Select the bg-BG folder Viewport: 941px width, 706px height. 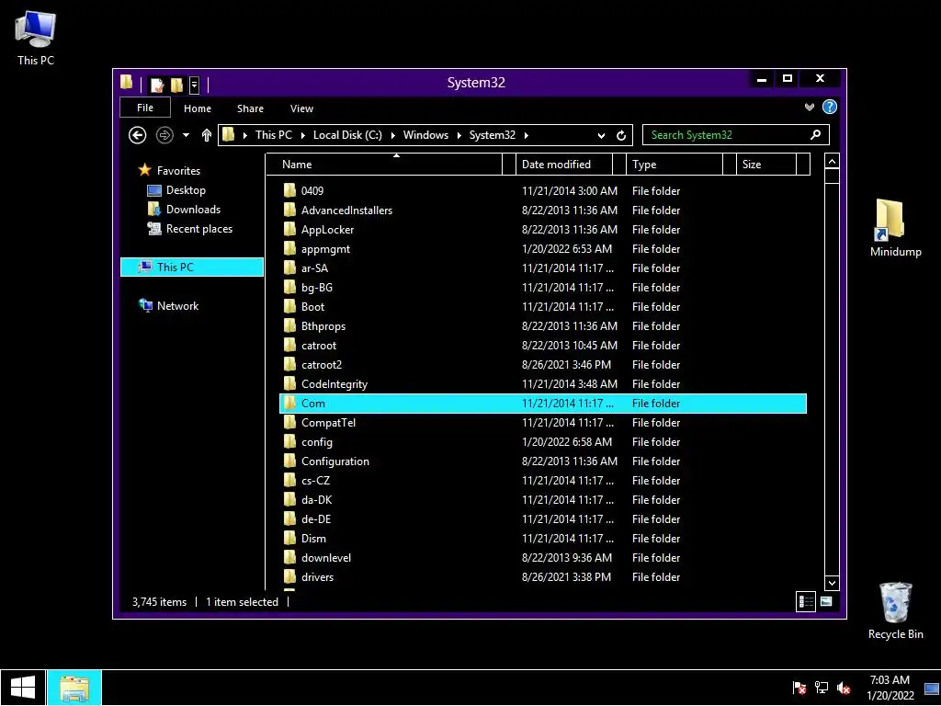pyautogui.click(x=316, y=288)
